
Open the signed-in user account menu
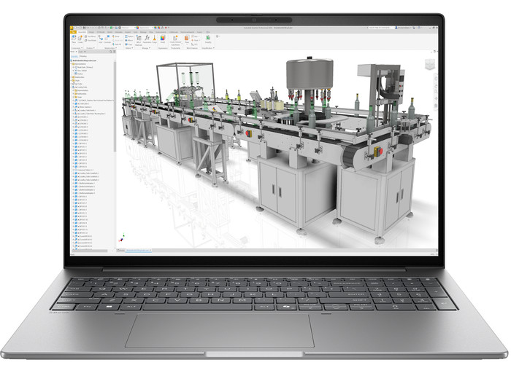click(403, 28)
